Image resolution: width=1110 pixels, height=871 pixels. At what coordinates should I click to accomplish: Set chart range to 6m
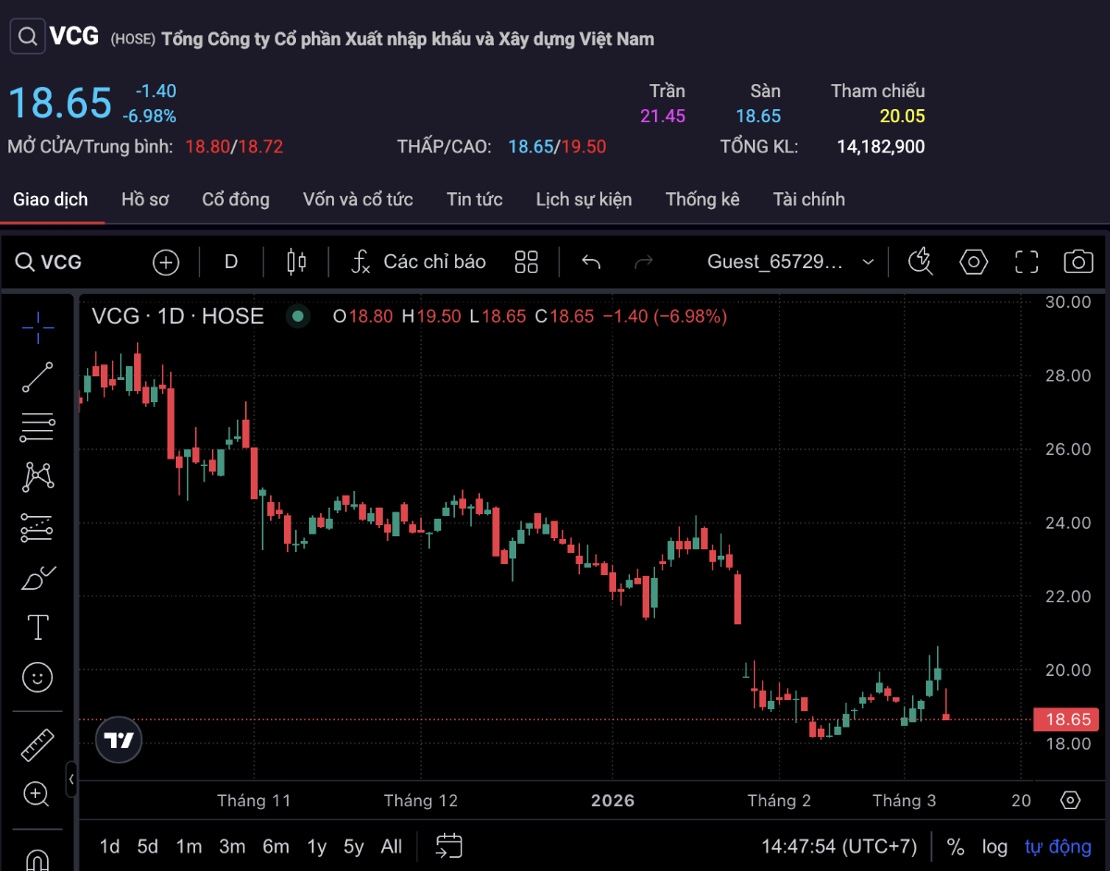pos(276,846)
